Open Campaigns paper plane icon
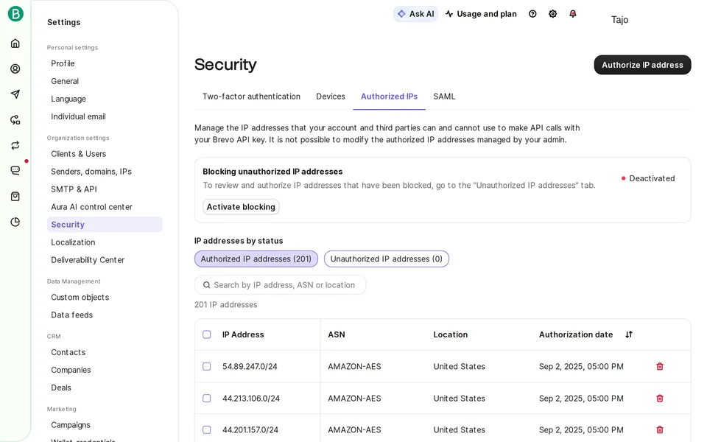 click(15, 94)
